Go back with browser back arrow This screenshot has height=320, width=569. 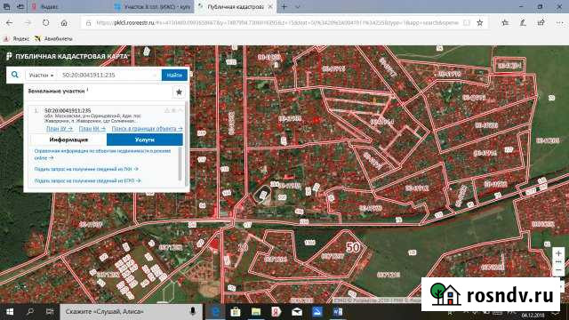point(10,23)
